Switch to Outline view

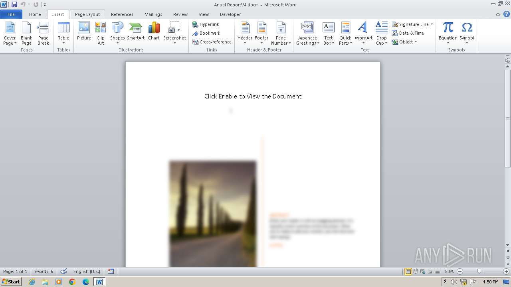coord(430,271)
